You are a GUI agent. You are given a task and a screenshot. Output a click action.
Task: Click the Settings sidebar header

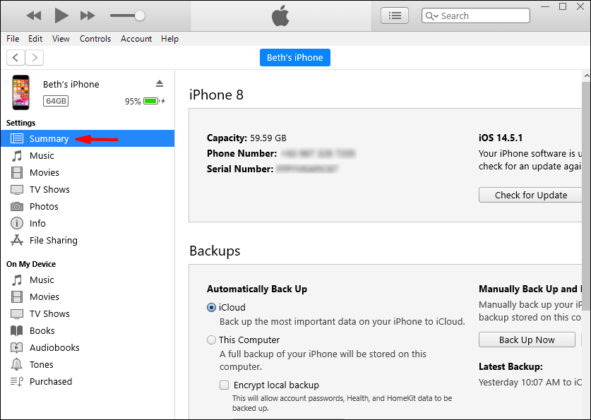(20, 123)
